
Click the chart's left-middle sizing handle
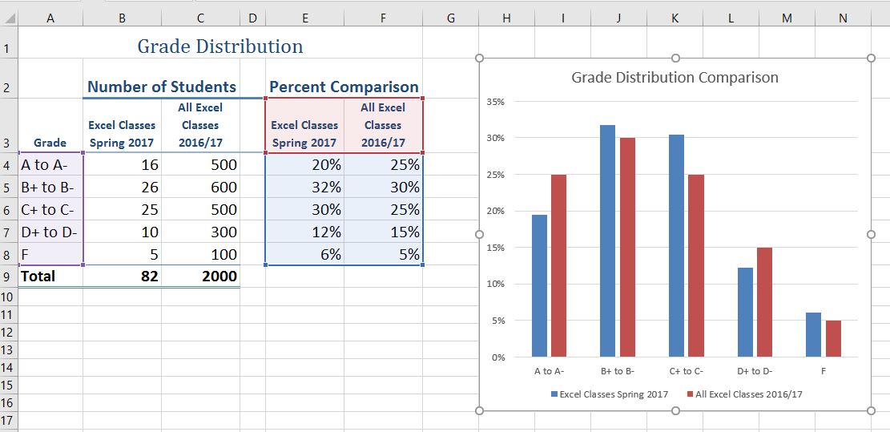click(x=479, y=235)
